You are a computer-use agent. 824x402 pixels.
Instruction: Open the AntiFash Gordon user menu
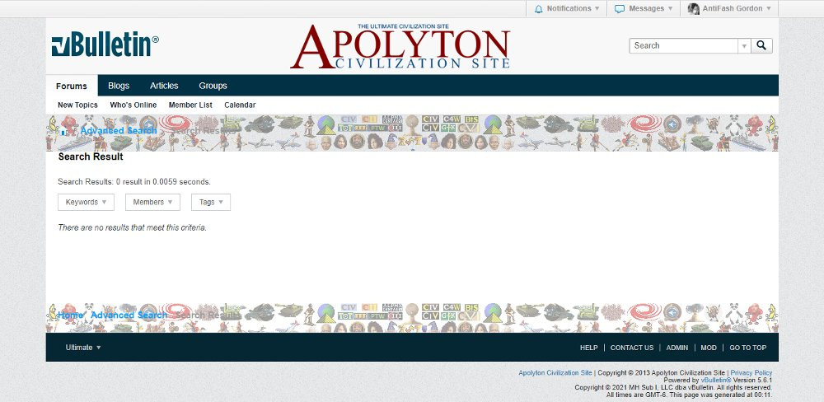(729, 8)
